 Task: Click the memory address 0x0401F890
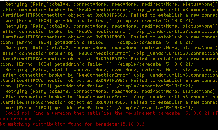109,37
